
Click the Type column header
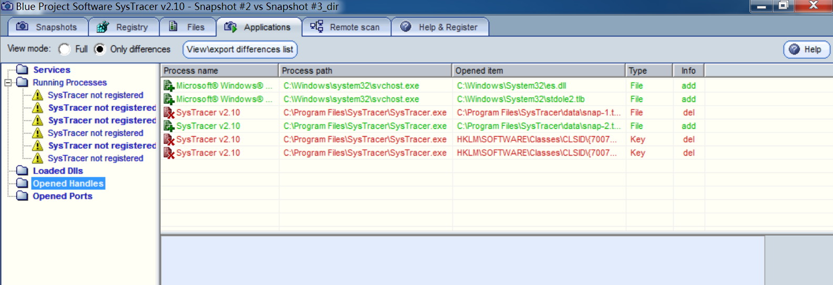649,70
